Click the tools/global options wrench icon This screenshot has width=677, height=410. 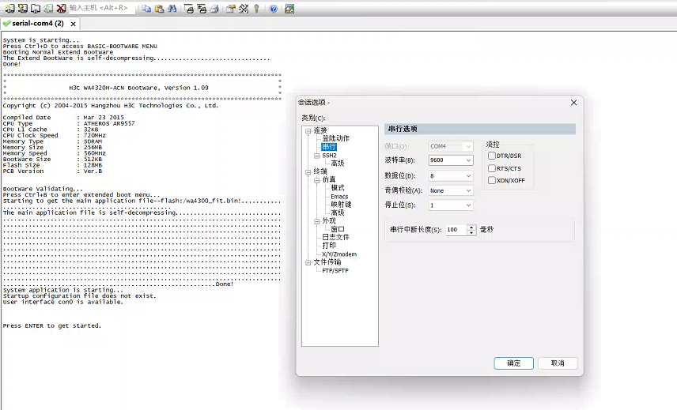click(244, 9)
